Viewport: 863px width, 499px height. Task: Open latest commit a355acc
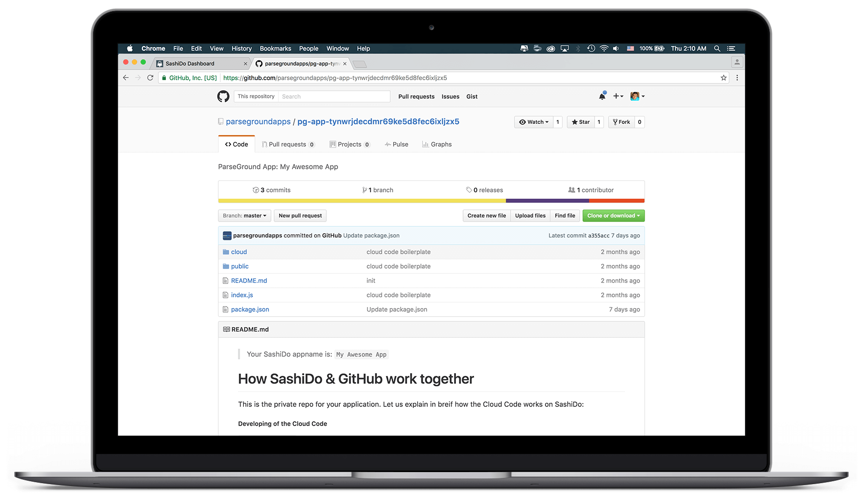599,236
